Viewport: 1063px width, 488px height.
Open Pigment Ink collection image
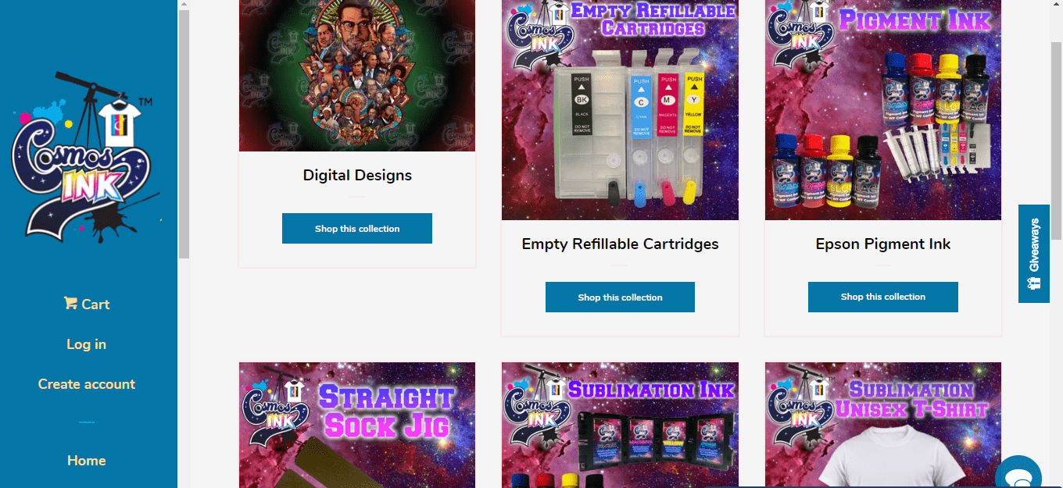click(883, 110)
